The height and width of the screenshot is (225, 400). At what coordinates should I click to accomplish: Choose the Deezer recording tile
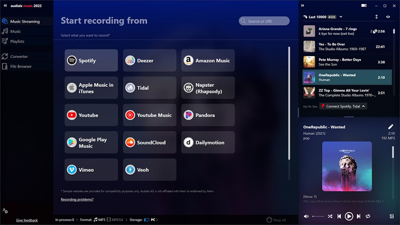pos(149,60)
